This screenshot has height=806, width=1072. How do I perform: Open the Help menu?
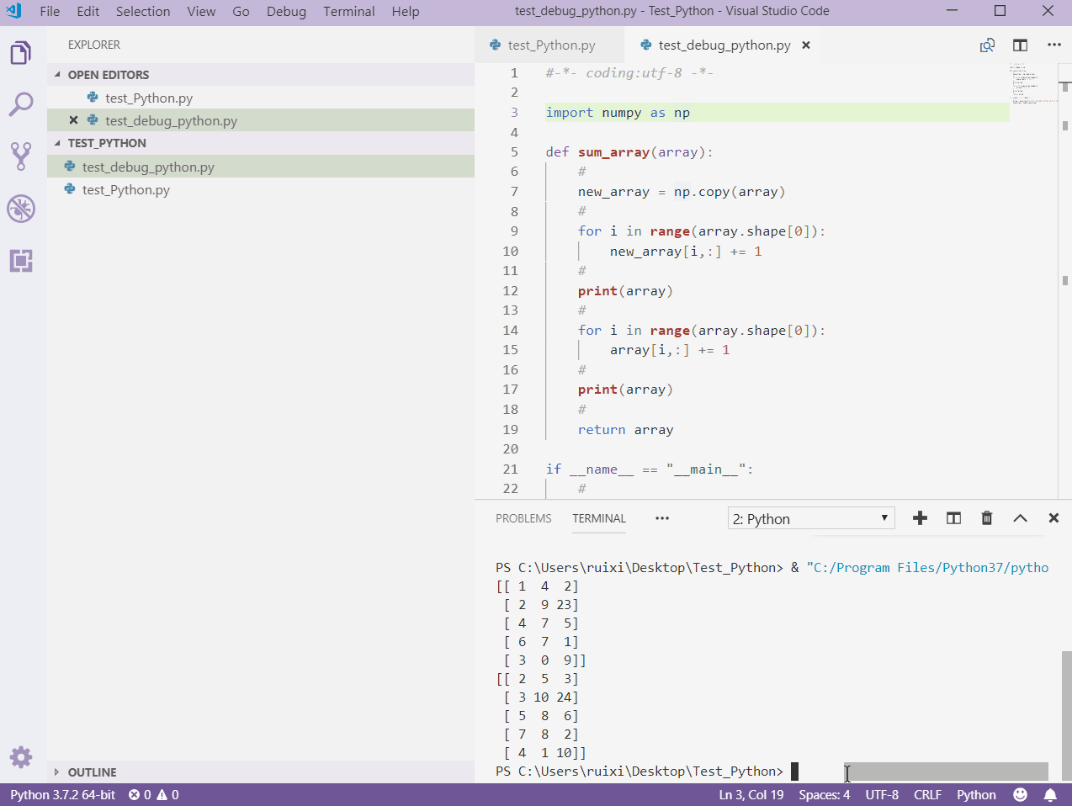coord(405,11)
